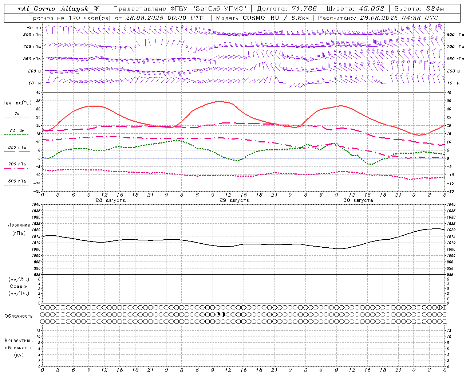
Task: Select the station title rAl_Gorno-Altaysk_W
Action: click(59, 9)
